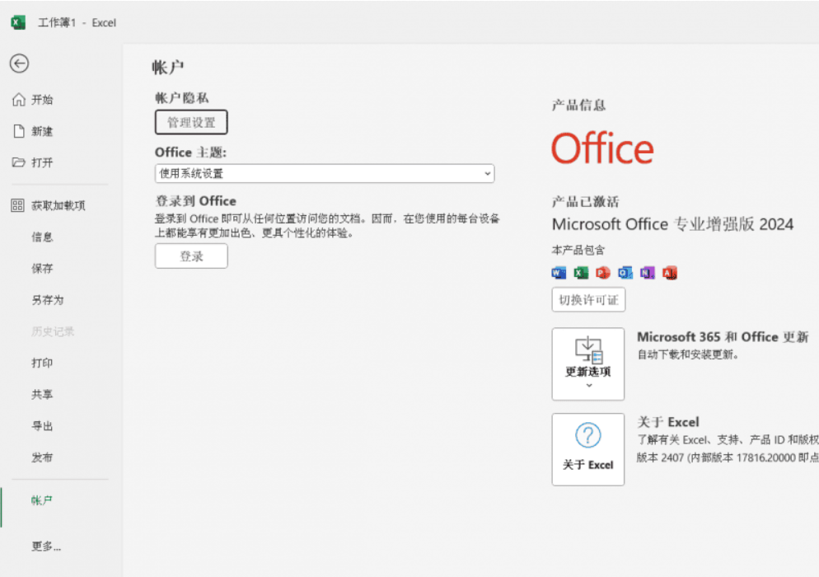Click the Excel logo in title bar
819x577 pixels.
[x=17, y=22]
